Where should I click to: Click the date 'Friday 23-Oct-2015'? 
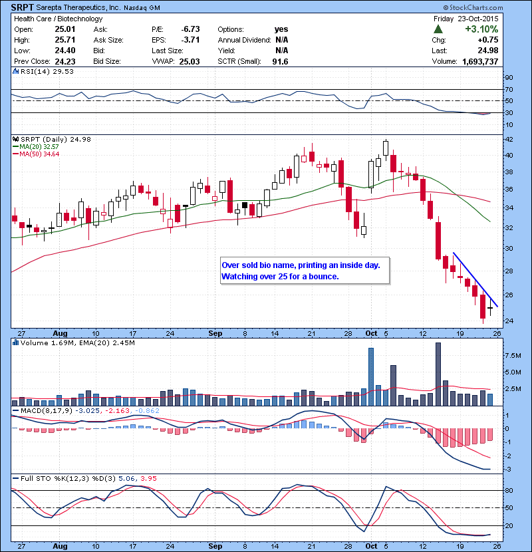465,19
